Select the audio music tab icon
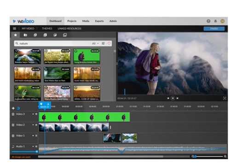This screenshot has height=168, width=237. coord(45,35)
